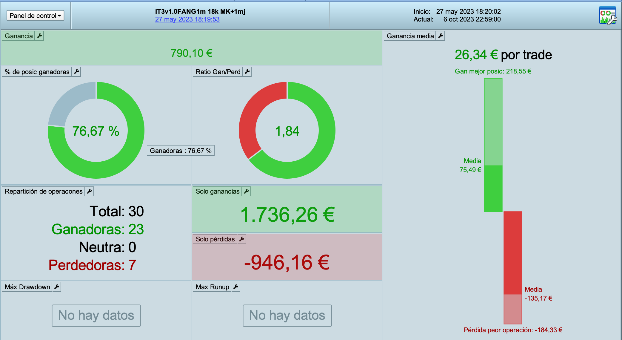Select the Máx Drawdown label
This screenshot has width=622, height=340.
27,287
